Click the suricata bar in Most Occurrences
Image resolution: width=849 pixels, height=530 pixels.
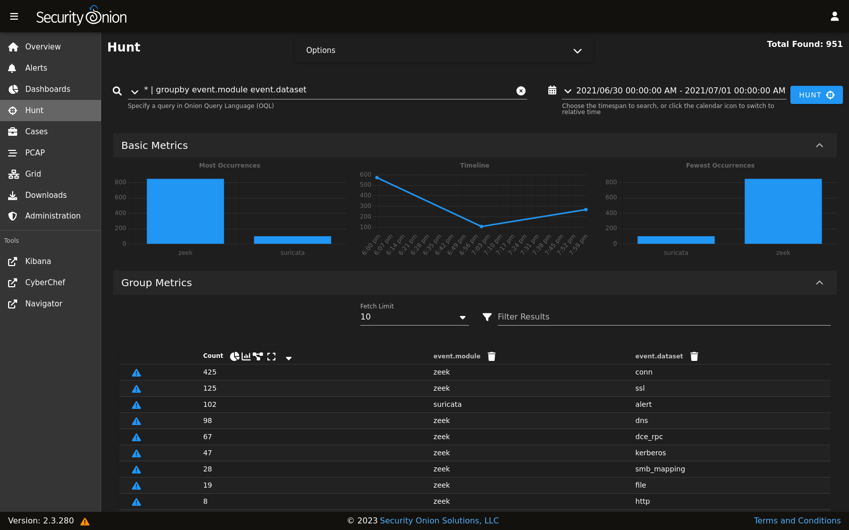pos(293,240)
